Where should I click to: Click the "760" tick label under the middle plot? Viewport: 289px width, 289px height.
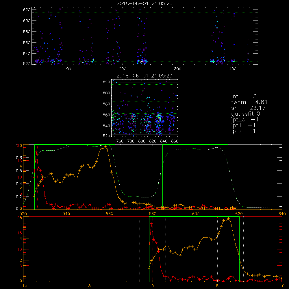pyautogui.click(x=120, y=141)
